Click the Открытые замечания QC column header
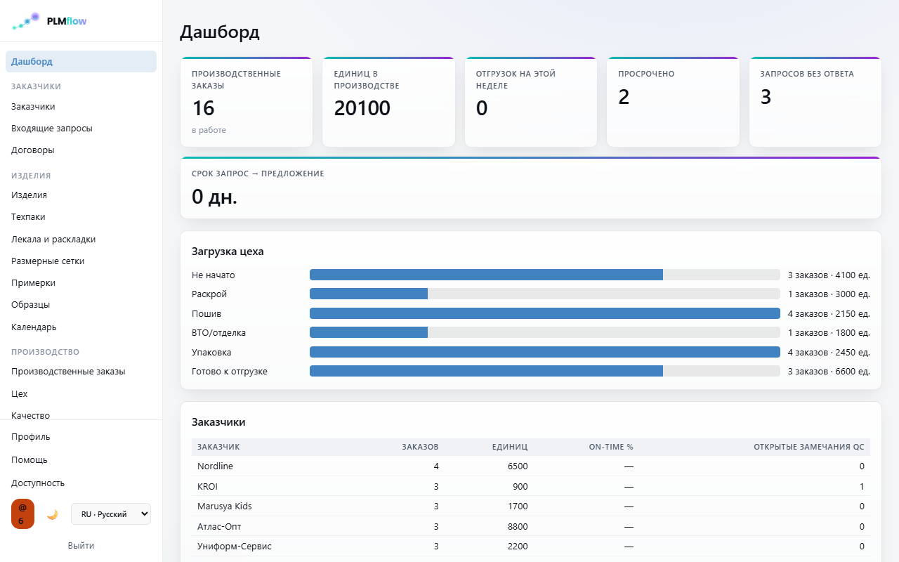This screenshot has height=562, width=899. (x=809, y=447)
